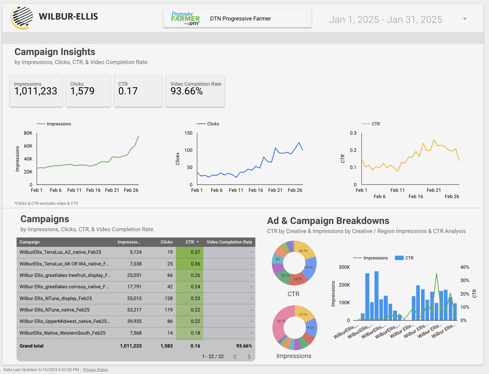489x374 pixels.
Task: Click the 14.3% slice of Impressions donut
Action: click(x=311, y=328)
